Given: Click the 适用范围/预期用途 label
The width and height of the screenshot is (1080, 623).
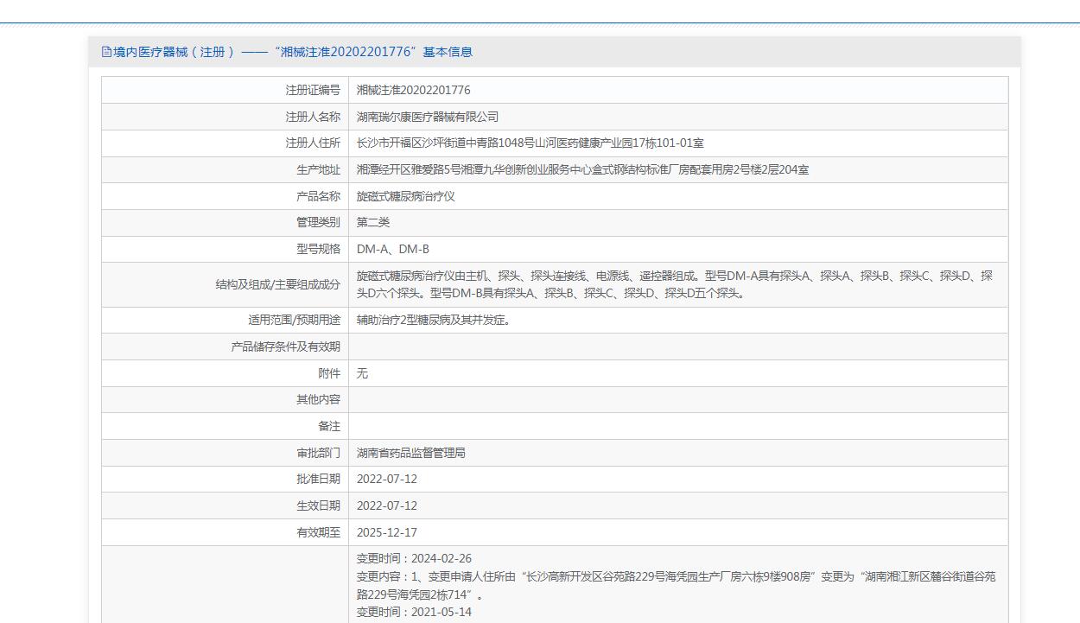Looking at the screenshot, I should [x=295, y=320].
